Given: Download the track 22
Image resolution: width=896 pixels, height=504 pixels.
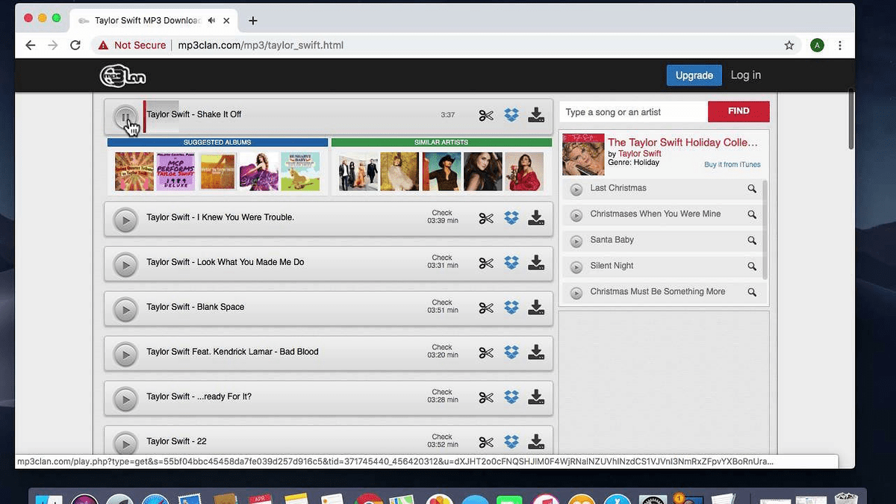Looking at the screenshot, I should pos(536,442).
